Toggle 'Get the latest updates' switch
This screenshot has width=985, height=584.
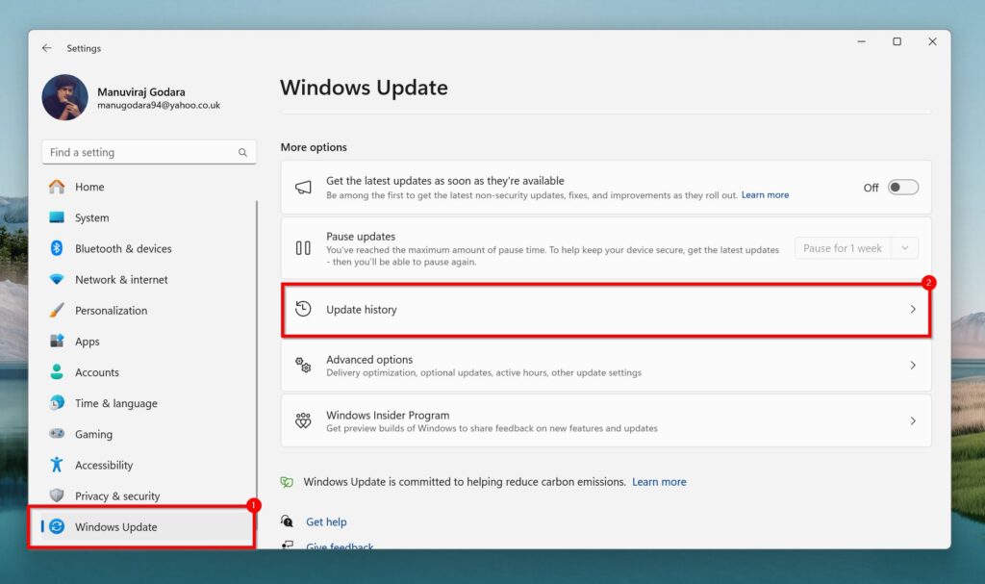click(902, 188)
